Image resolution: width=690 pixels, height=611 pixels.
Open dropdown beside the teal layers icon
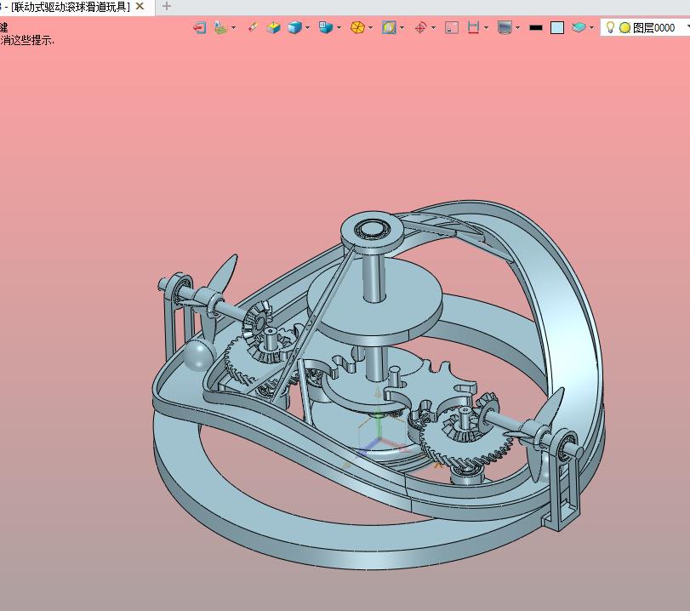(592, 28)
